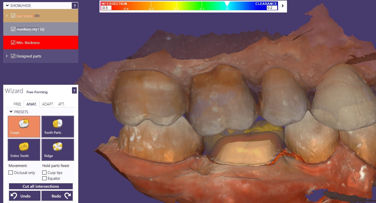Open help for Wizard Free-Forming panel
The image size is (376, 203).
coord(74,91)
